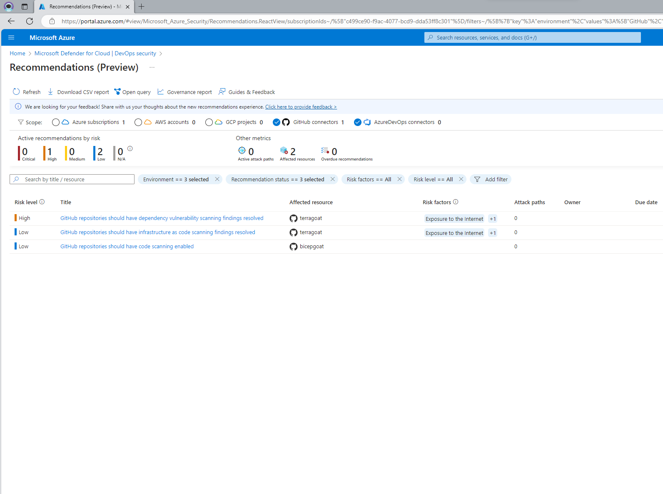Open the more options ellipsis beside title
Viewport: 663px width, 494px height.
152,67
